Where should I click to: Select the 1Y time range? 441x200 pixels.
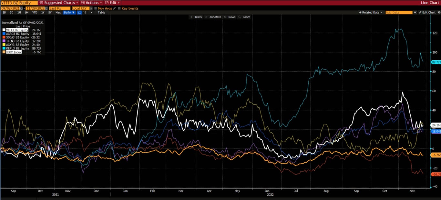click(43, 13)
